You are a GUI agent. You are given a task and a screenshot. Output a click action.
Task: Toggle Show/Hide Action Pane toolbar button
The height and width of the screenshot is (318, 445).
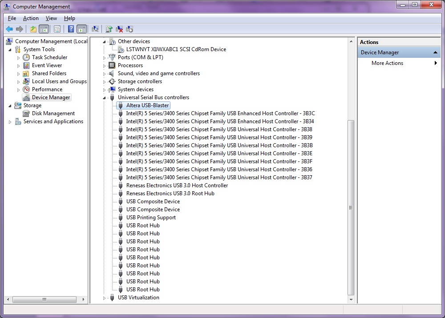point(81,29)
